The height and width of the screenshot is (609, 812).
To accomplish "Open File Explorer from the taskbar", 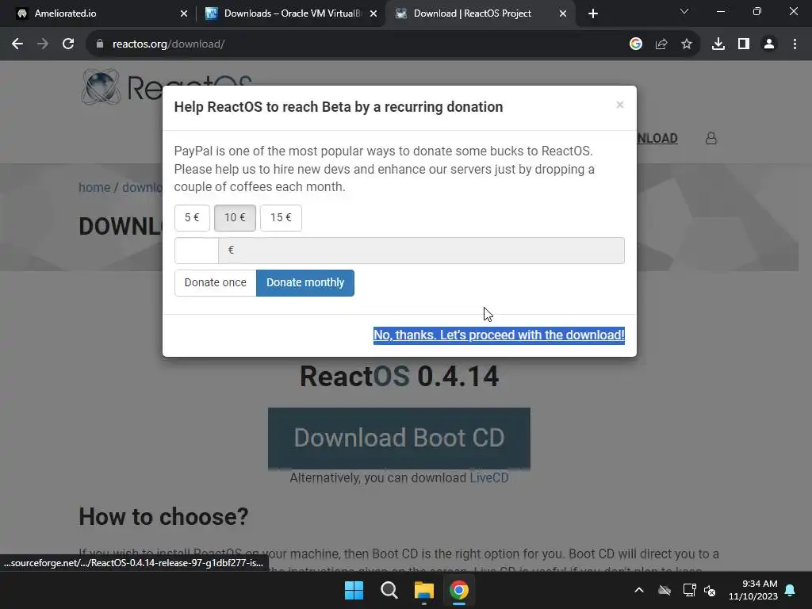I will [423, 590].
